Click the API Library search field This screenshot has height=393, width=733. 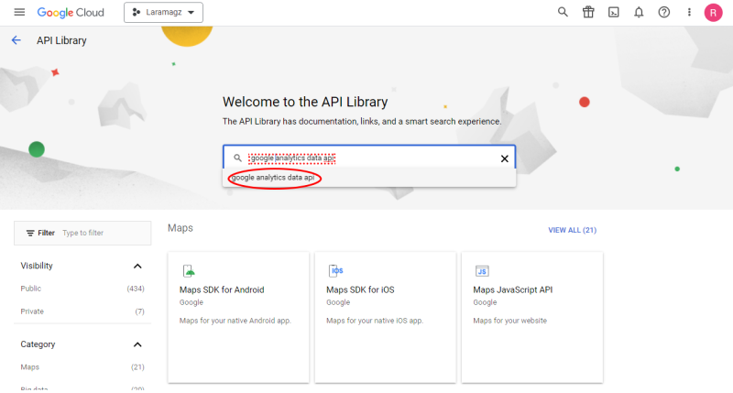[369, 158]
